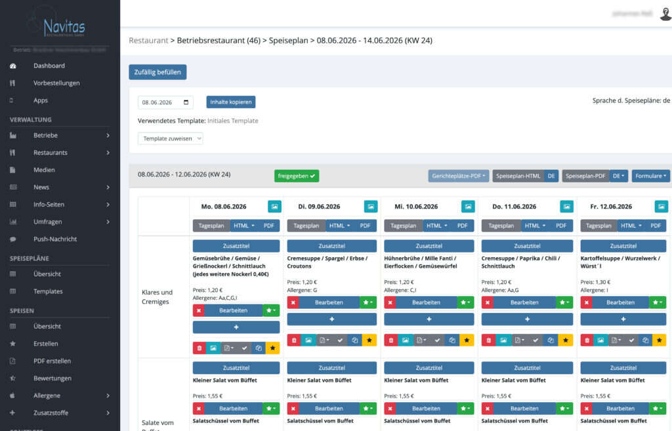Click Zusatztitel above Hühnerbrühe dish
672x431 pixels.
429,246
